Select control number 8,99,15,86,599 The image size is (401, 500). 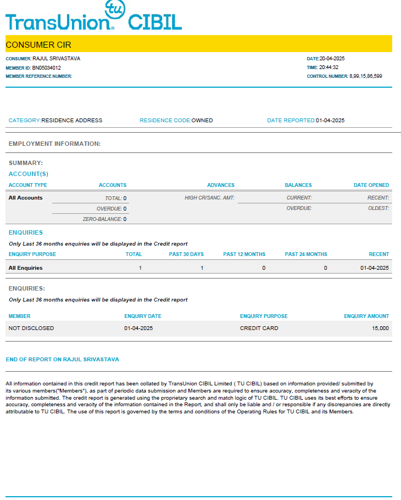click(365, 76)
